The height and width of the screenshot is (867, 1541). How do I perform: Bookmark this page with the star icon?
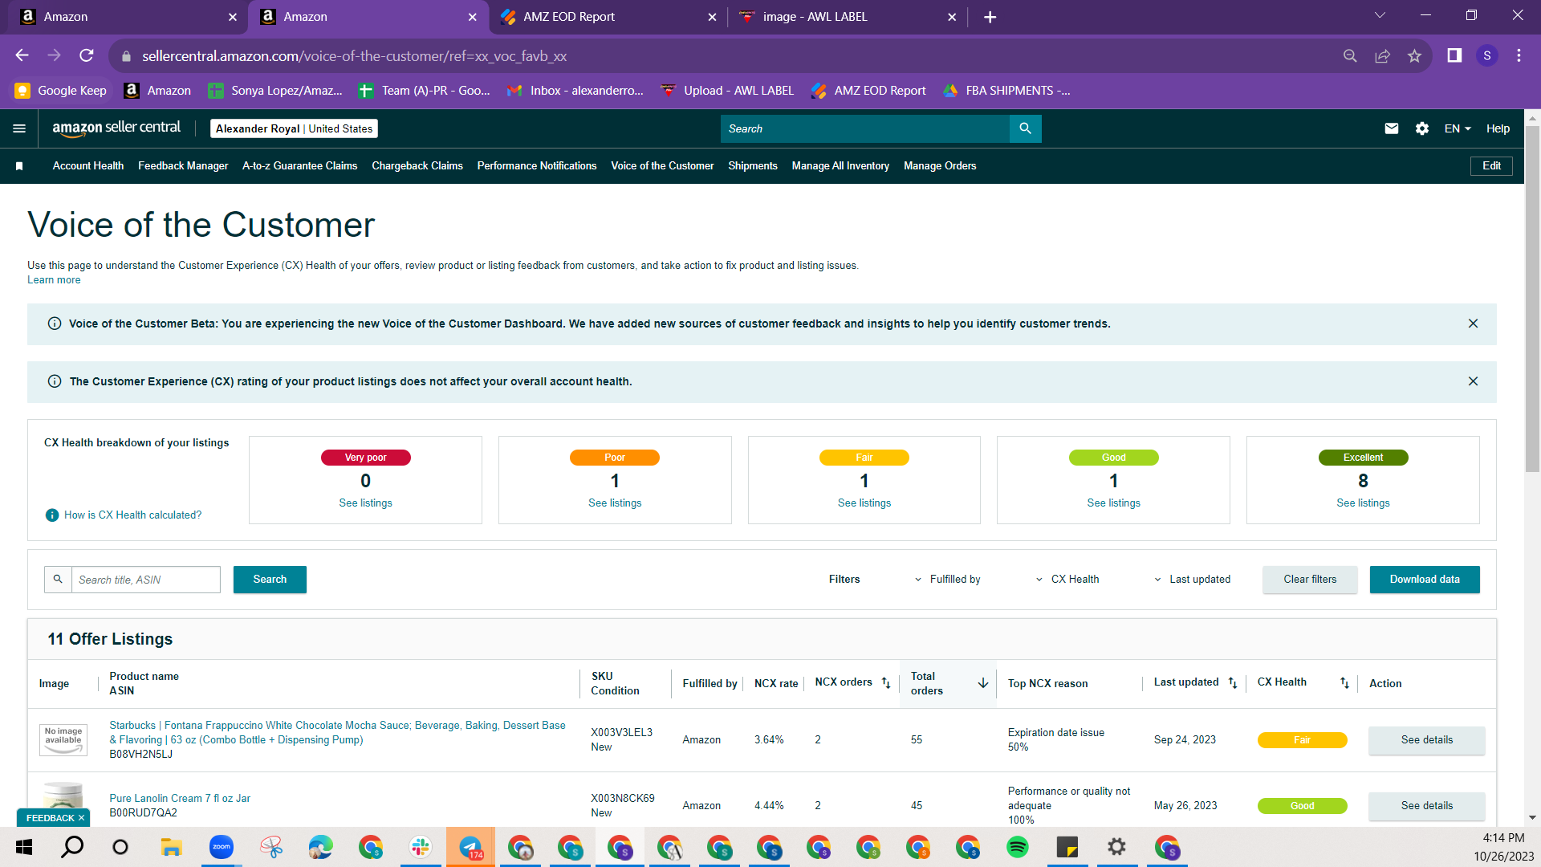pos(1414,55)
